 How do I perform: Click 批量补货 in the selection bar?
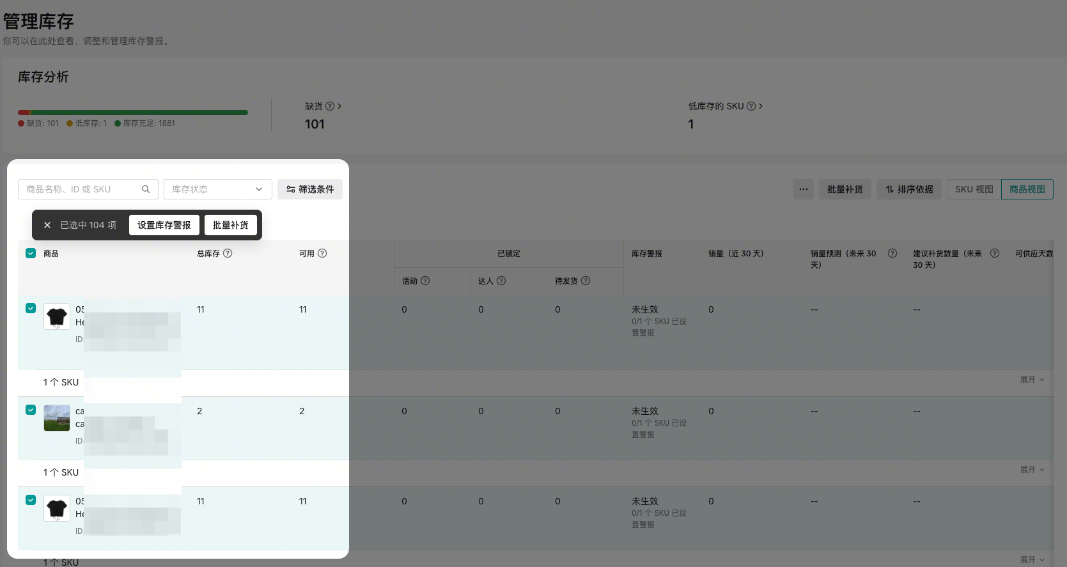point(230,225)
